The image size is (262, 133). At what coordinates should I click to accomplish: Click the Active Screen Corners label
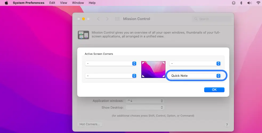[x=99, y=54]
